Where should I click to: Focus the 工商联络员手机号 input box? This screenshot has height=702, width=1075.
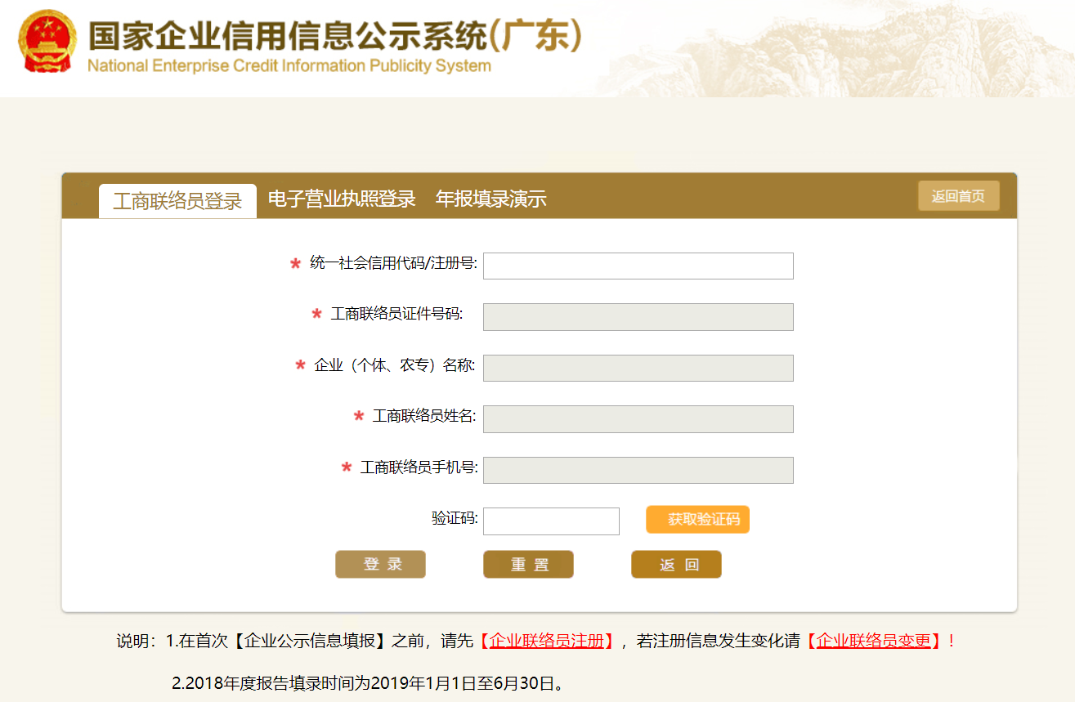[638, 470]
